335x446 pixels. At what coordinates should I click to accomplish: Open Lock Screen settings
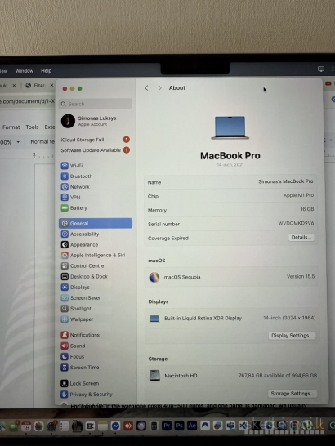[x=80, y=383]
